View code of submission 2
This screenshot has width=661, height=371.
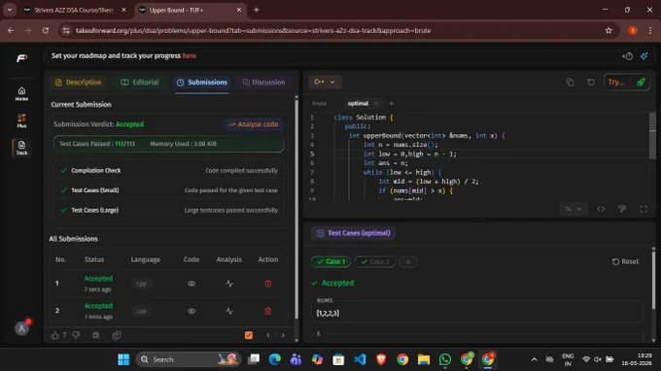pos(191,311)
